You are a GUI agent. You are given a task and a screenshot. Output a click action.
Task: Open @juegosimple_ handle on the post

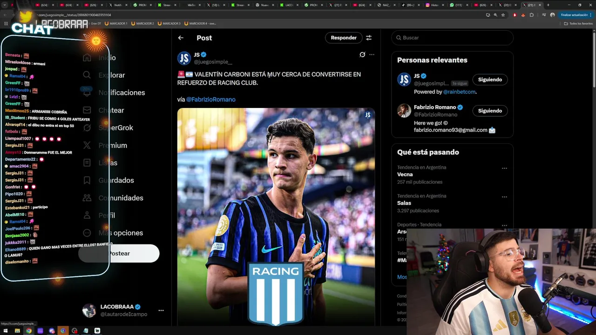pyautogui.click(x=213, y=62)
